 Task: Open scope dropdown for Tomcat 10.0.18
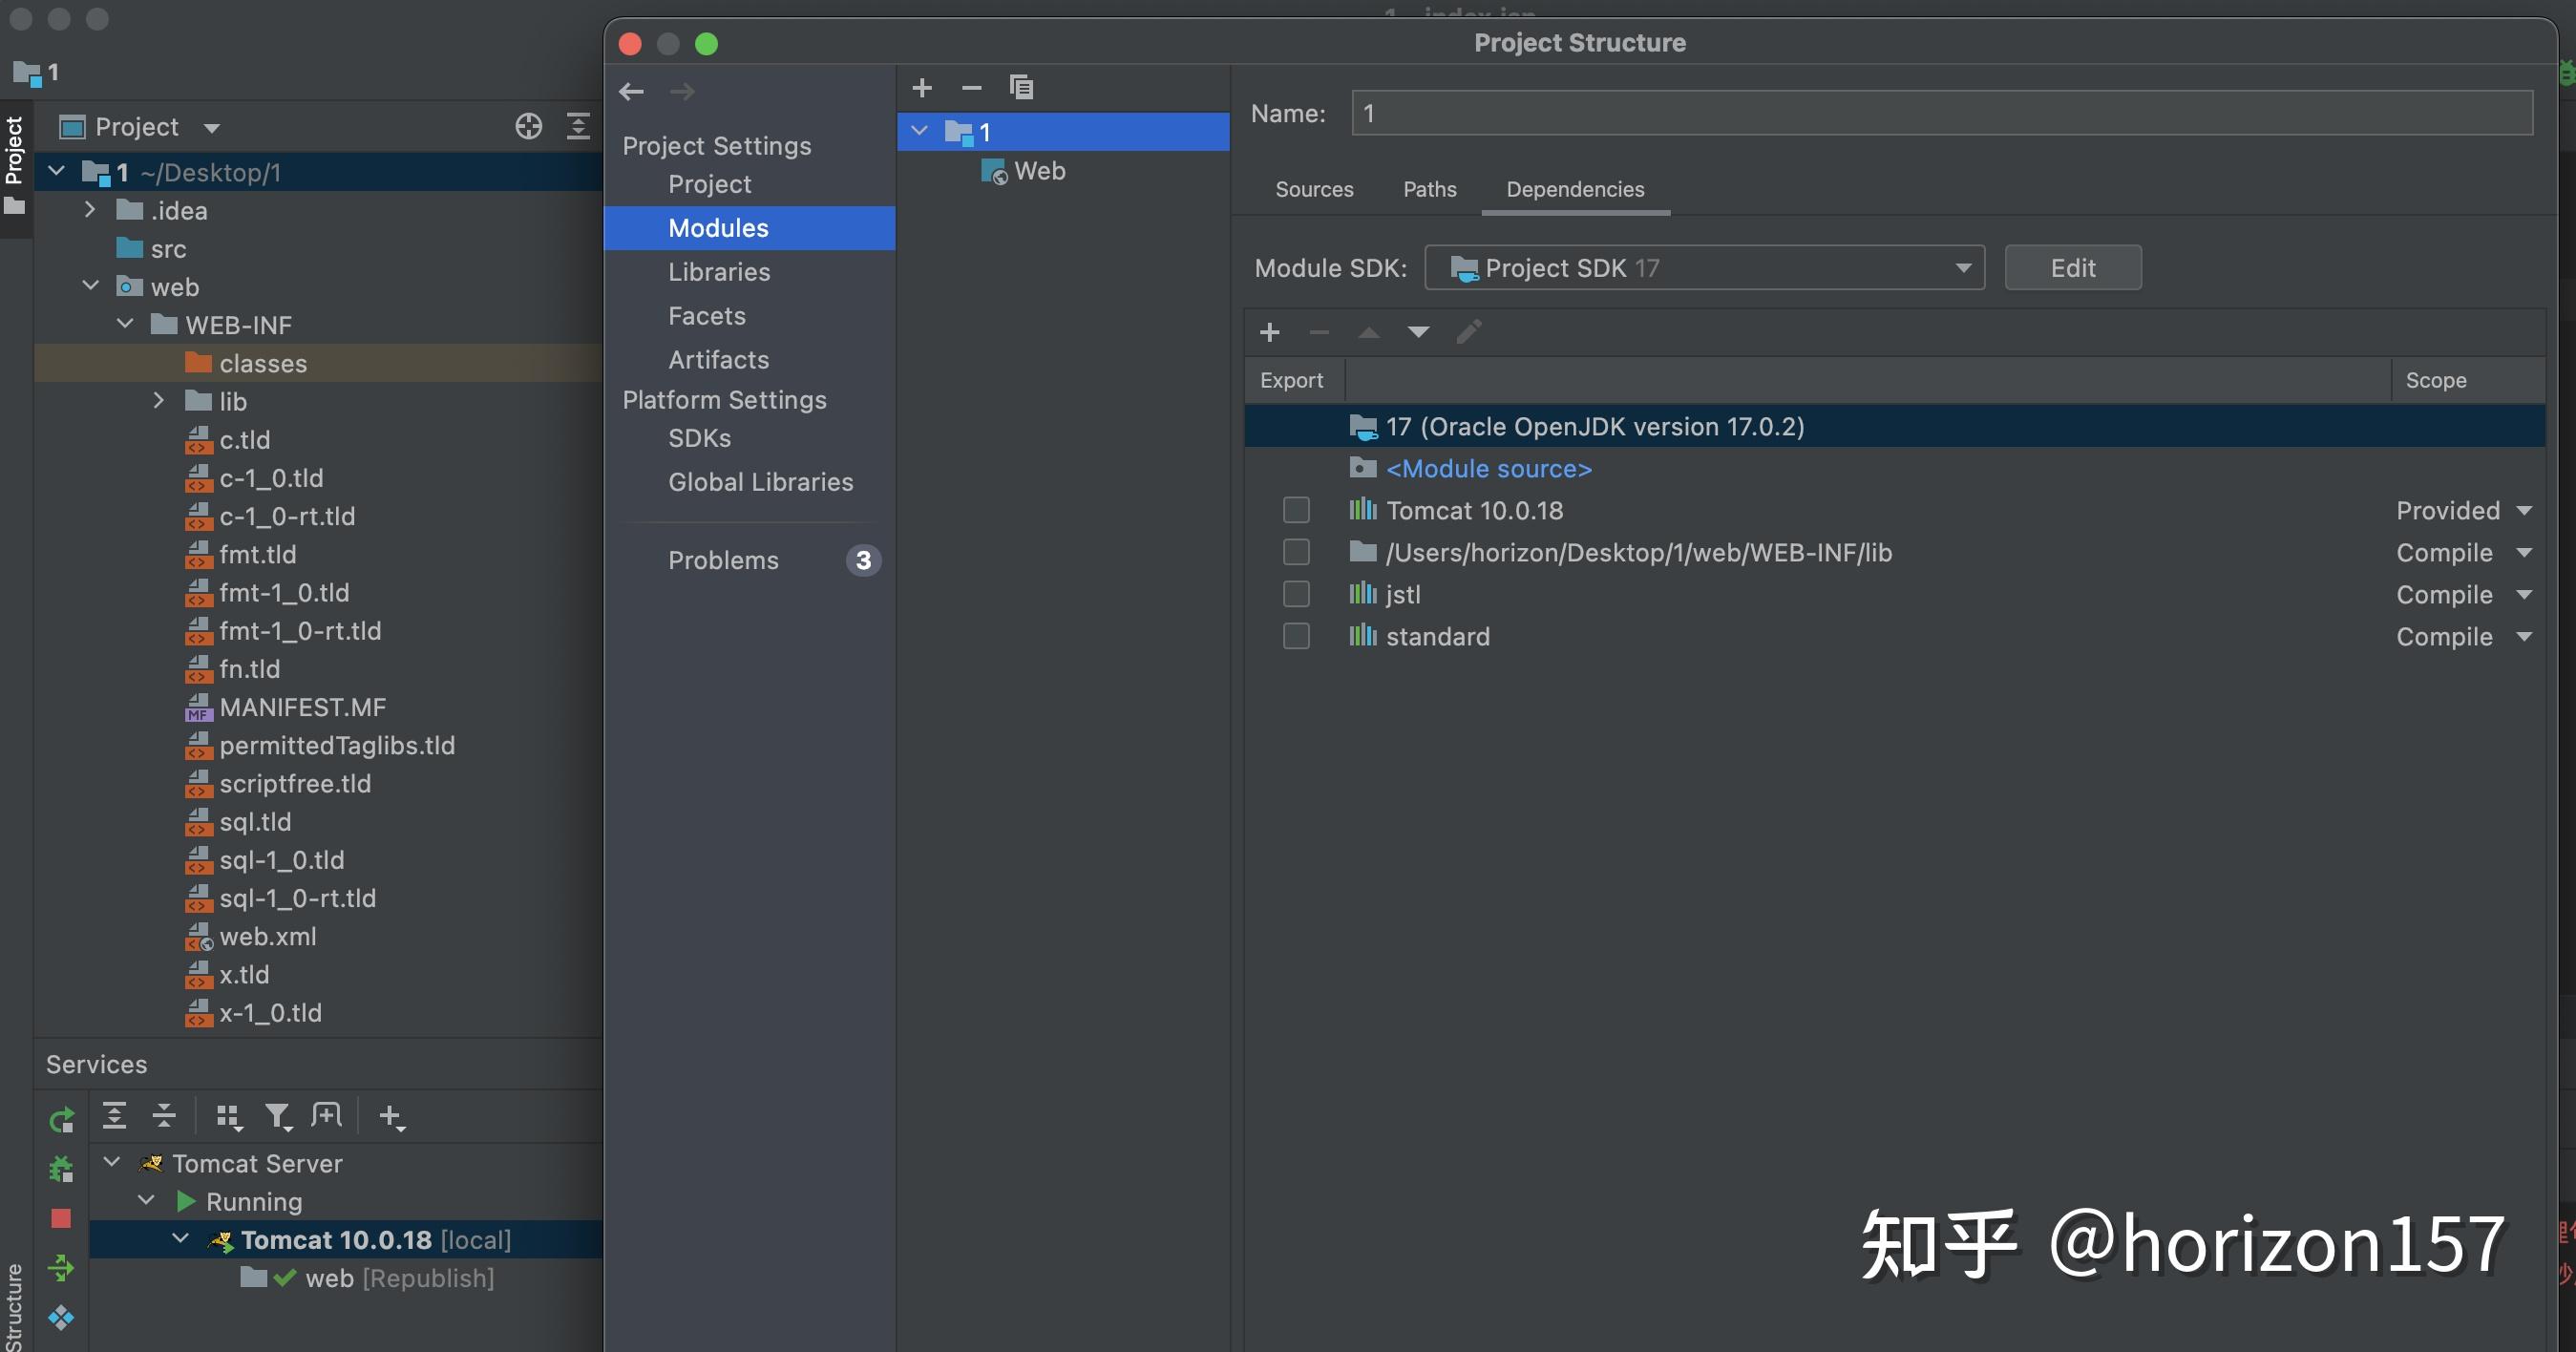2464,511
